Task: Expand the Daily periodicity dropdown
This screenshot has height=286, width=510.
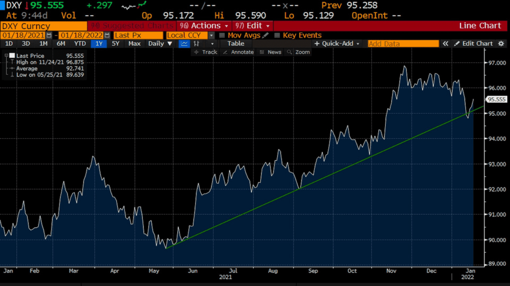Action: pos(160,44)
